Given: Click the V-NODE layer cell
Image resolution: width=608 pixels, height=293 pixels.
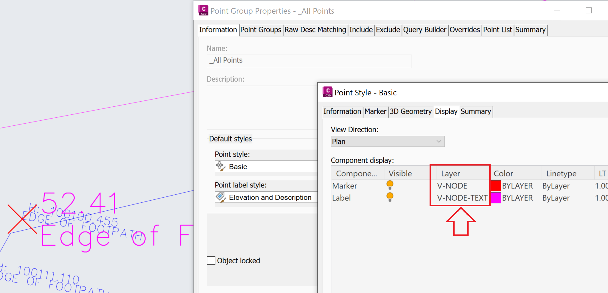Looking at the screenshot, I should tap(452, 185).
